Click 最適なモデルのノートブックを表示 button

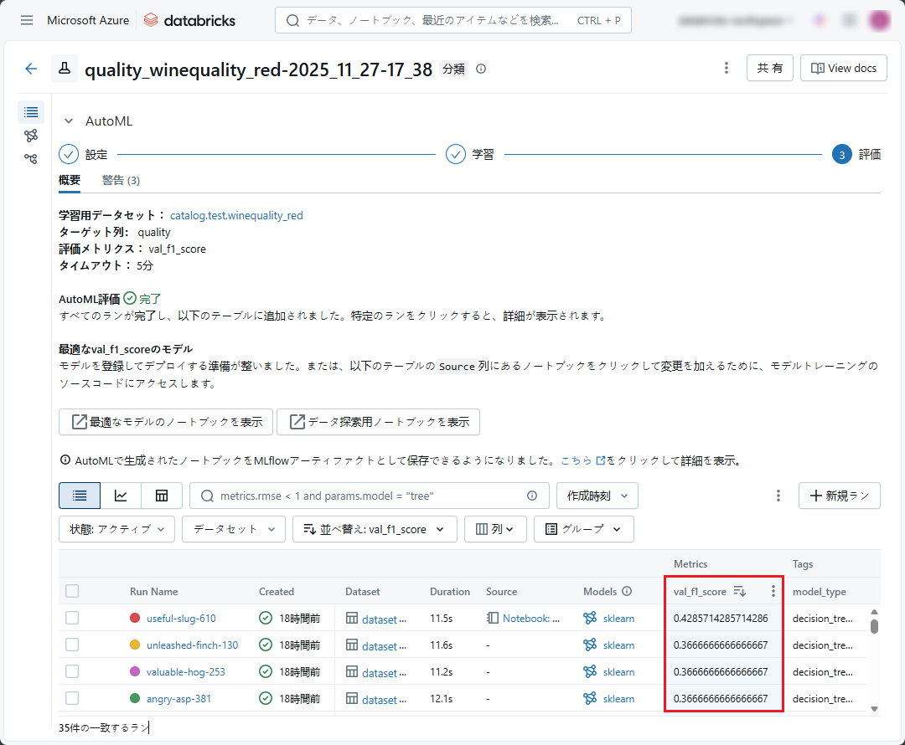[x=166, y=422]
